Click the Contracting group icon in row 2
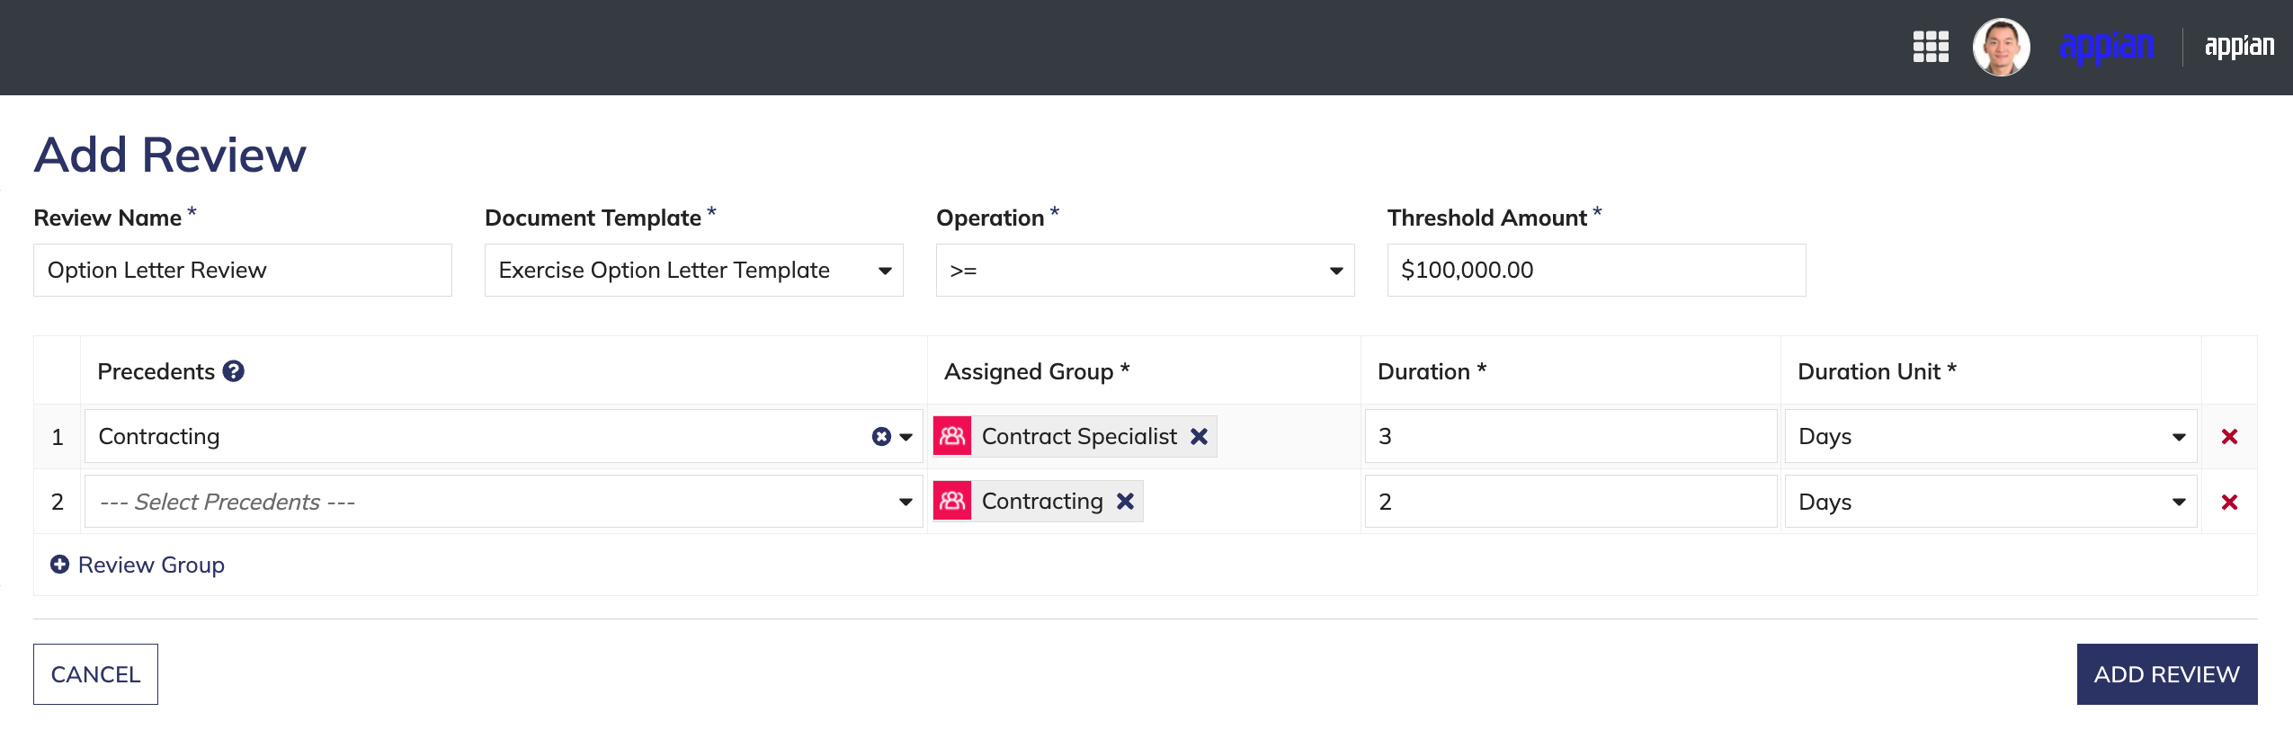2293x739 pixels. click(x=952, y=501)
